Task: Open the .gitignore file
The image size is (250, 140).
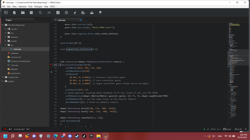Action: pyautogui.click(x=14, y=53)
